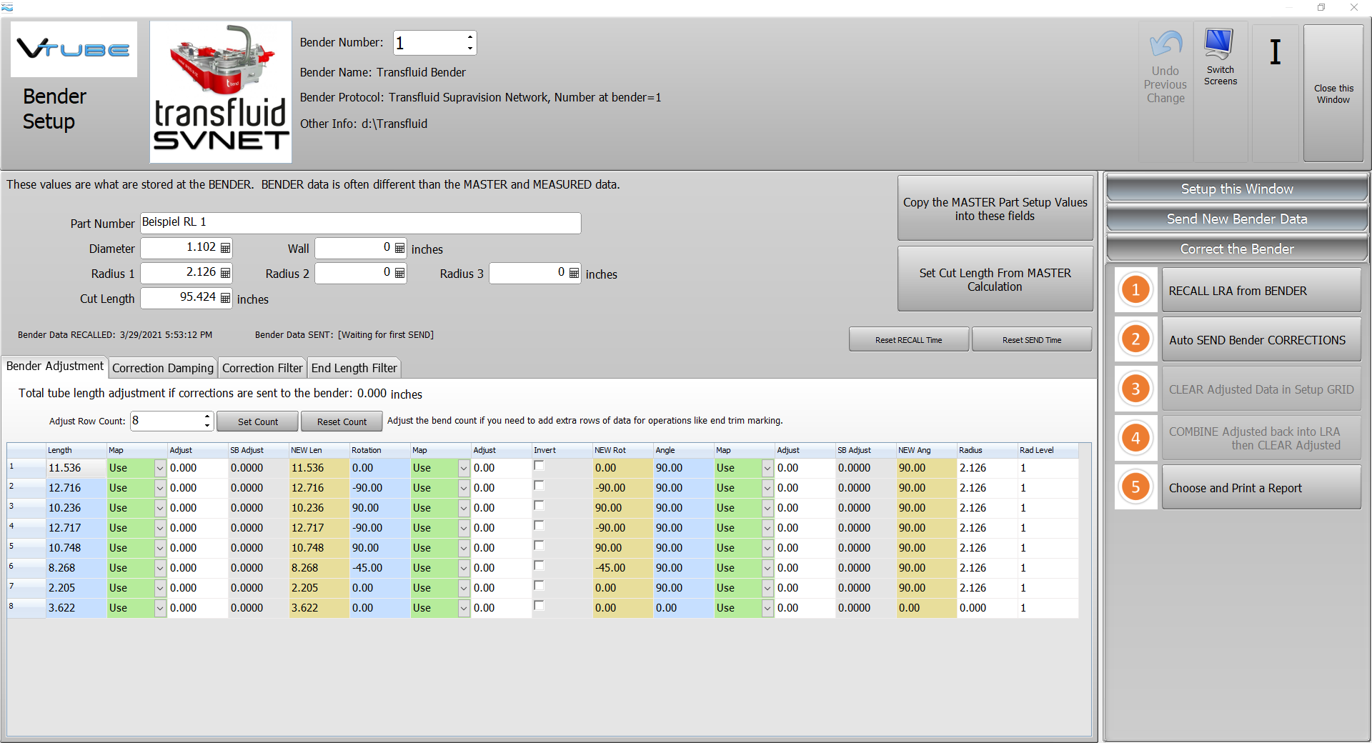This screenshot has height=743, width=1372.
Task: Open Length Map dropdown in row 1
Action: click(160, 469)
